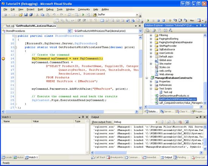Viewport: 208px width, 166px height.
Task: Select Site.master in Solution Explorer
Action: 165,64
